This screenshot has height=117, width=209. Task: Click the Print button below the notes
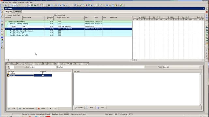(90, 108)
